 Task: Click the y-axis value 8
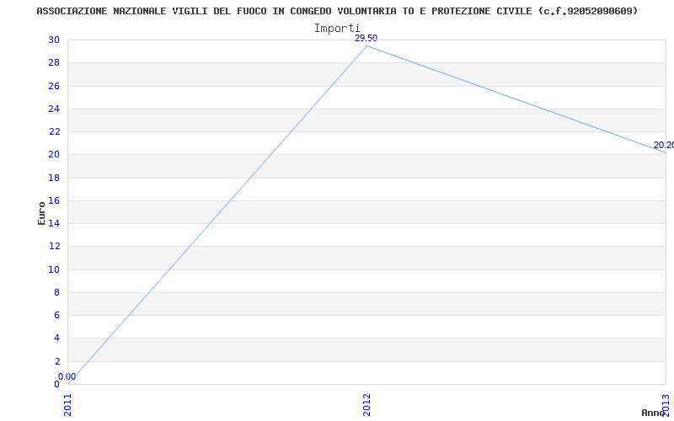(56, 292)
